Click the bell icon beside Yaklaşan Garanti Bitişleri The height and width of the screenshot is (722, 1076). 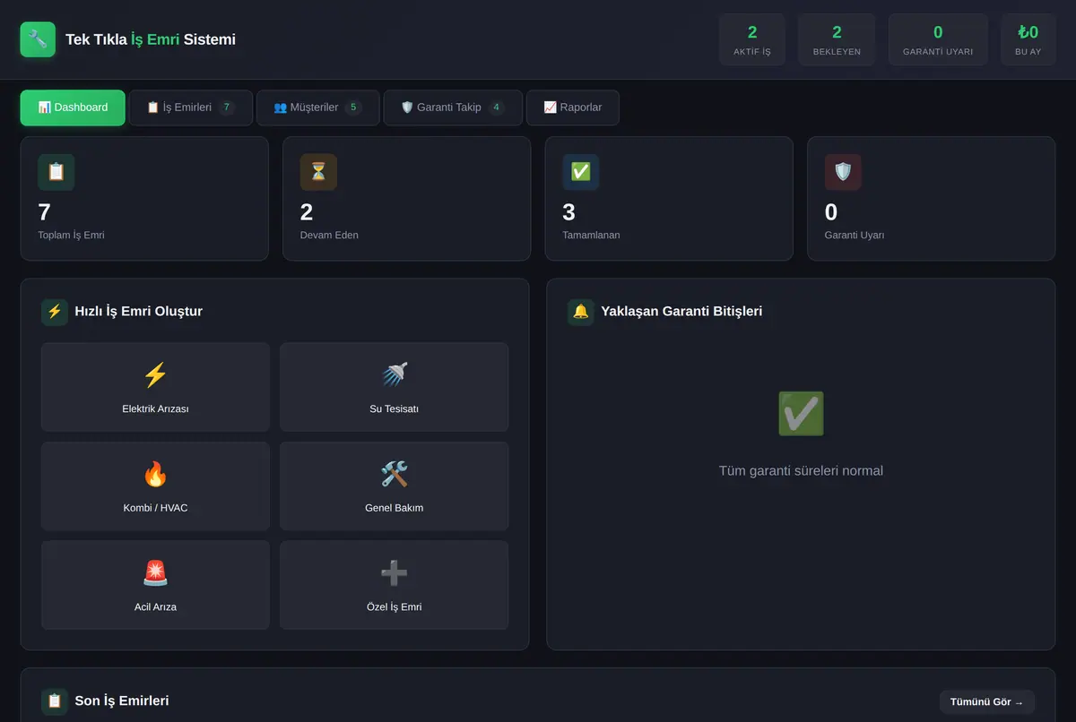click(x=581, y=312)
